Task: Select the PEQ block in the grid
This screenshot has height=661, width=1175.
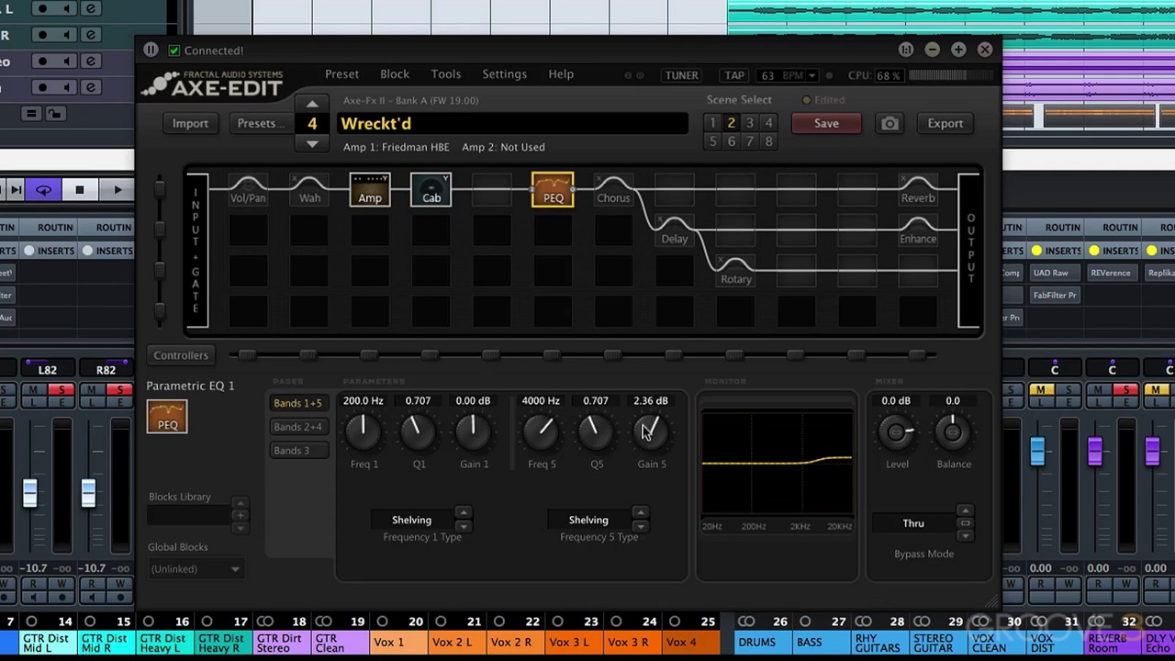Action: [x=553, y=189]
